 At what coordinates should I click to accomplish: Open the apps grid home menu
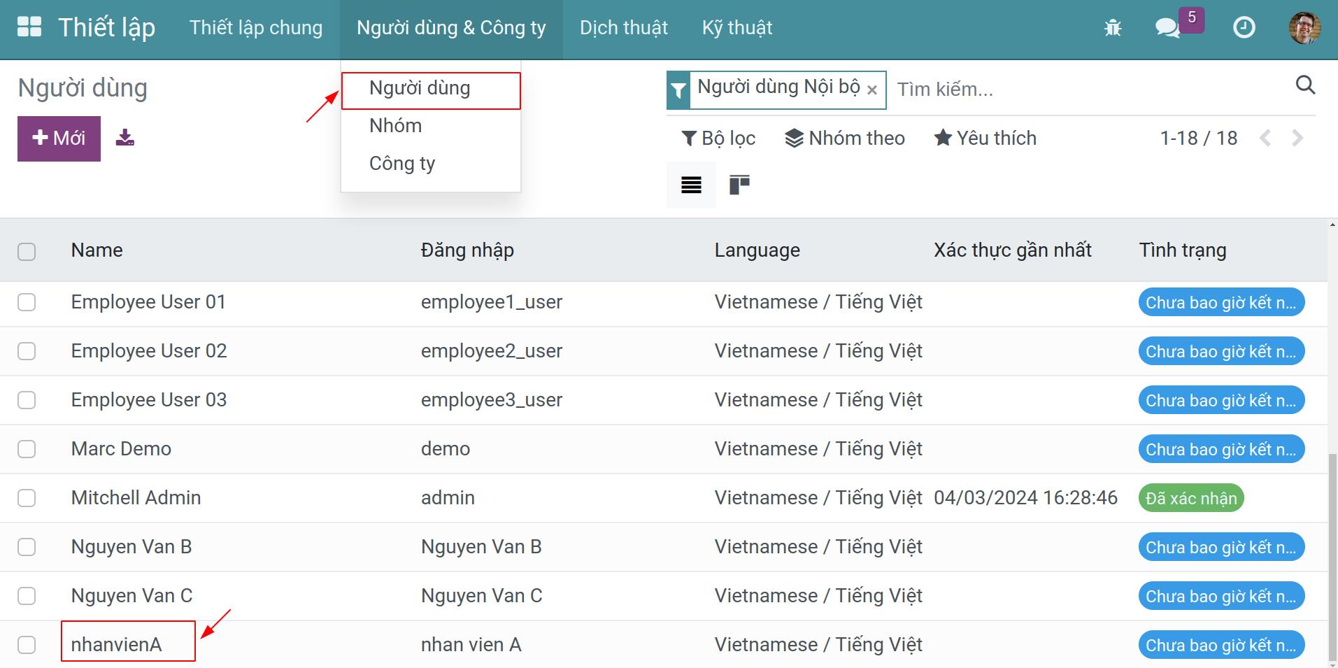coord(29,27)
